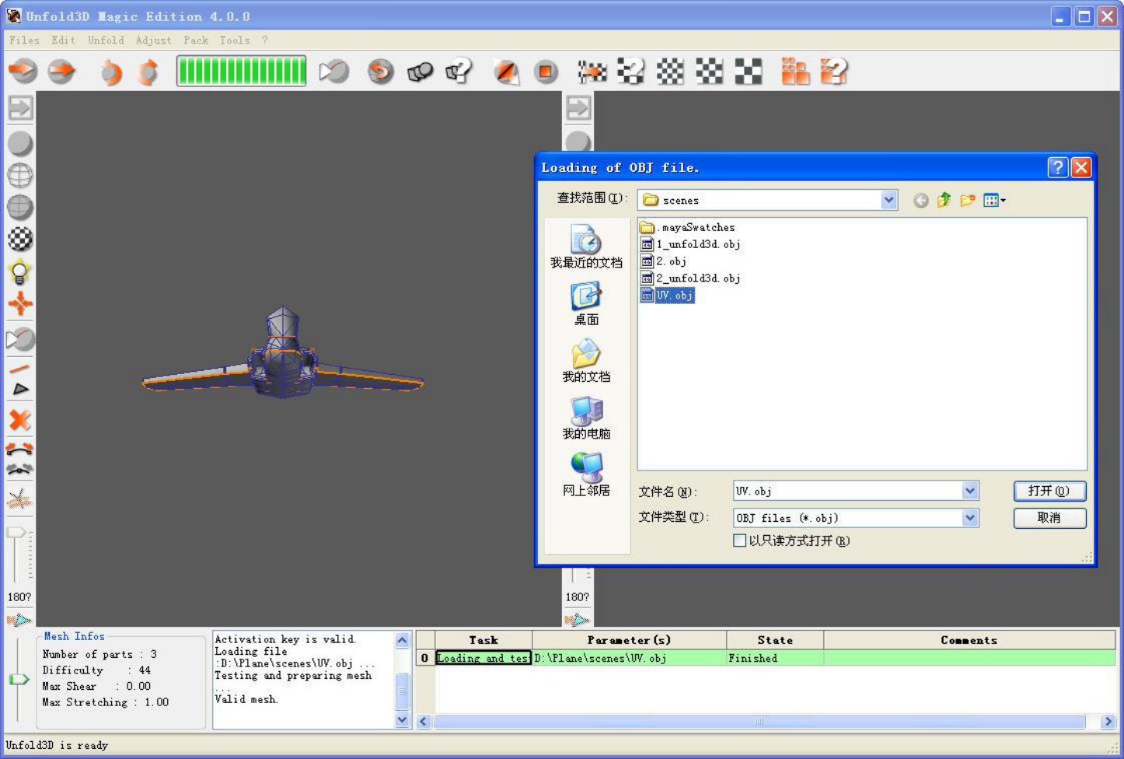Click the orange tiles question mark icon

[834, 72]
